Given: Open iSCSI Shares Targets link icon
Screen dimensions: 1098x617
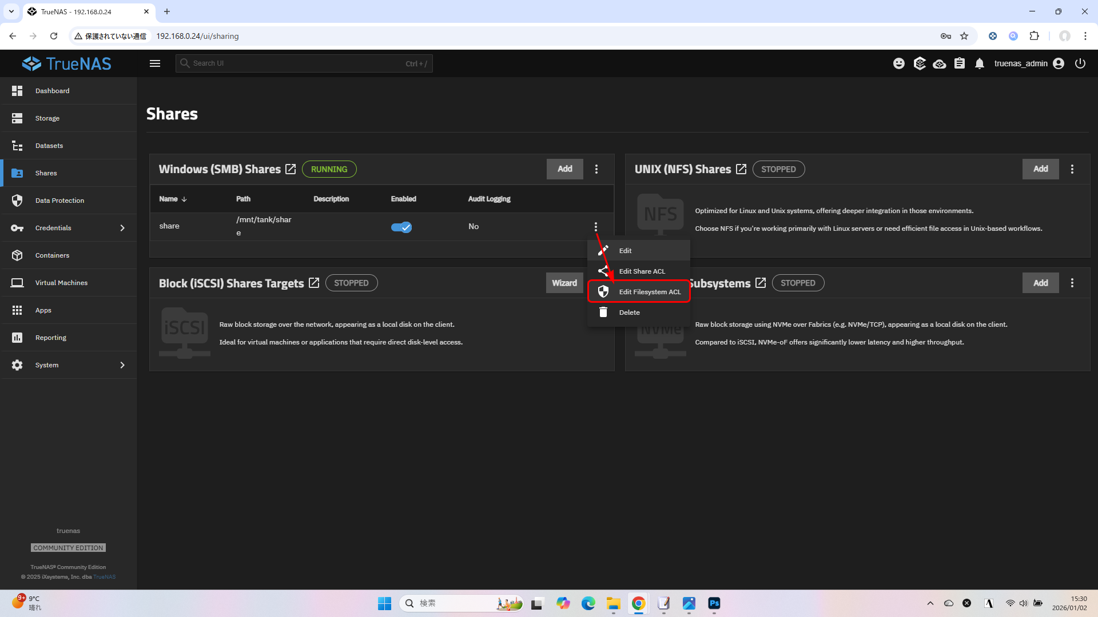Looking at the screenshot, I should [x=314, y=283].
